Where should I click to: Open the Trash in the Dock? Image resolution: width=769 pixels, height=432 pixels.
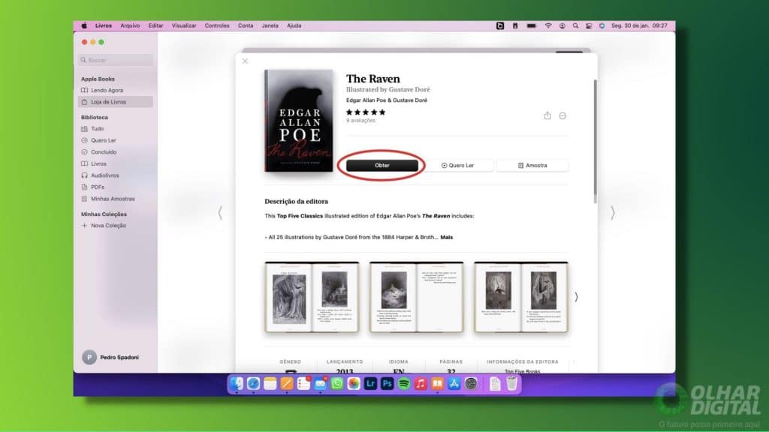(511, 384)
